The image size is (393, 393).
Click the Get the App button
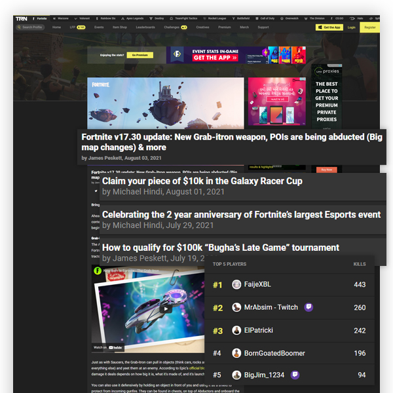(x=329, y=28)
